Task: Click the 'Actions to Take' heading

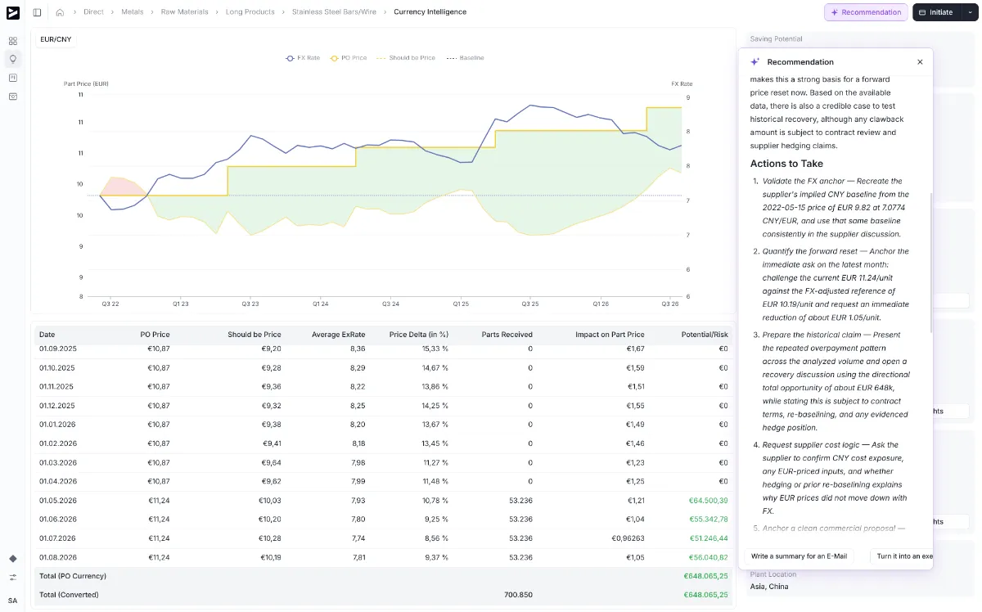Action: (x=786, y=164)
